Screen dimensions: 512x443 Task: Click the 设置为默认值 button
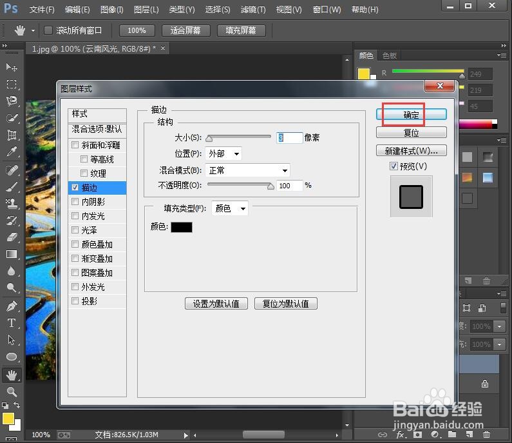[216, 304]
